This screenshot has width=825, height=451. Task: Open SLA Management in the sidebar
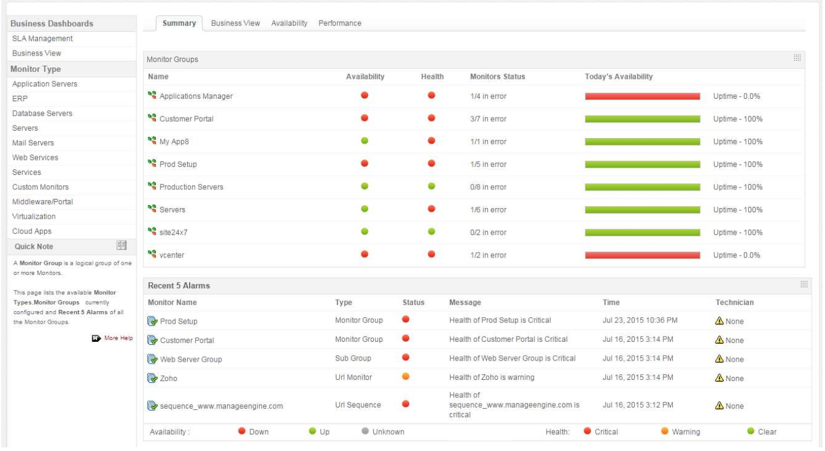point(42,39)
